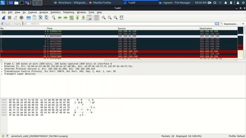Focus the display filter input field

pyautogui.click(x=109, y=24)
